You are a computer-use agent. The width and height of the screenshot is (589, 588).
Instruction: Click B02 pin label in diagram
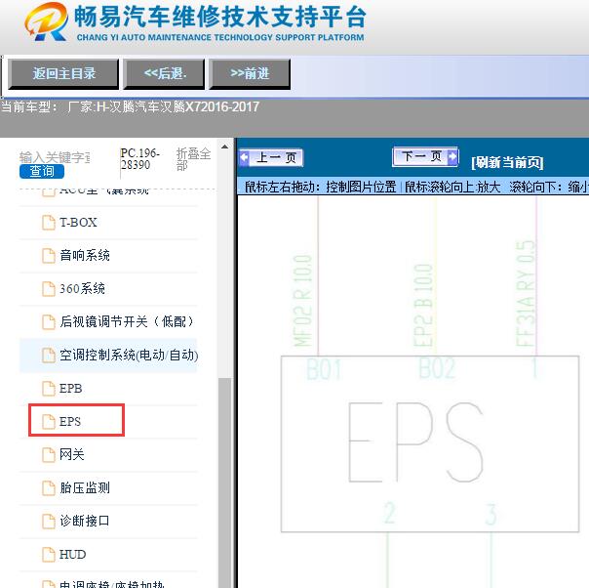pyautogui.click(x=437, y=368)
